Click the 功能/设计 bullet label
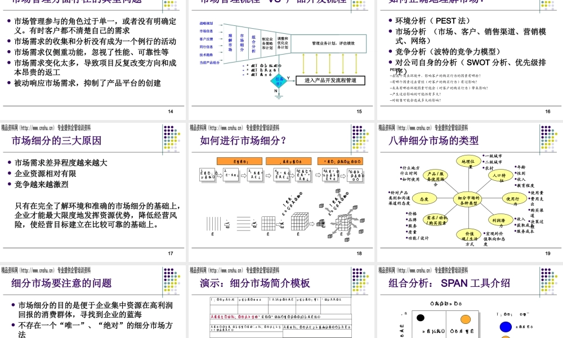 pyautogui.click(x=417, y=238)
